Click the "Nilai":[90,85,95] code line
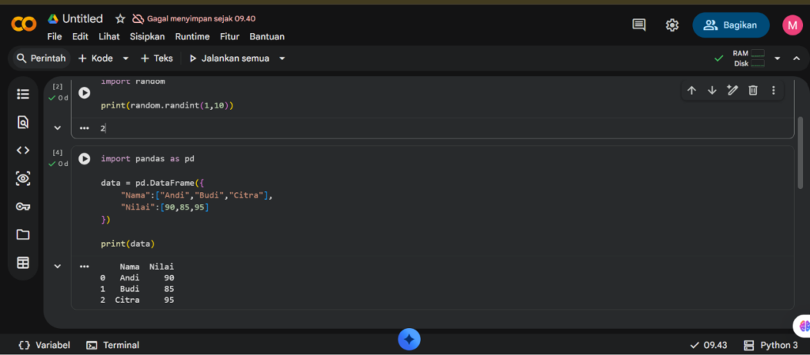Image resolution: width=810 pixels, height=355 pixels. 165,207
